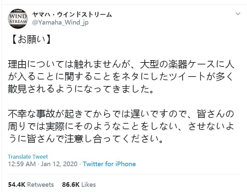Open the 12:59 AM time link
247x192 pixels.
point(21,164)
